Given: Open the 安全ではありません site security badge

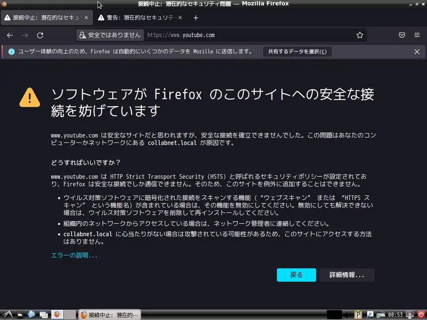Looking at the screenshot, I should pos(110,35).
